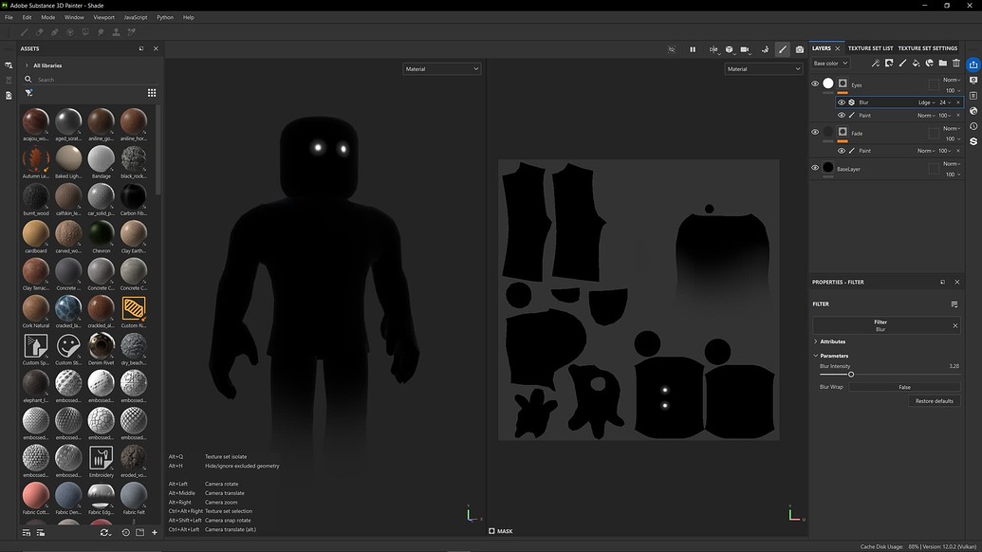982x552 pixels.
Task: Click the MASK checkbox indicator at viewport bottom
Action: (x=491, y=531)
